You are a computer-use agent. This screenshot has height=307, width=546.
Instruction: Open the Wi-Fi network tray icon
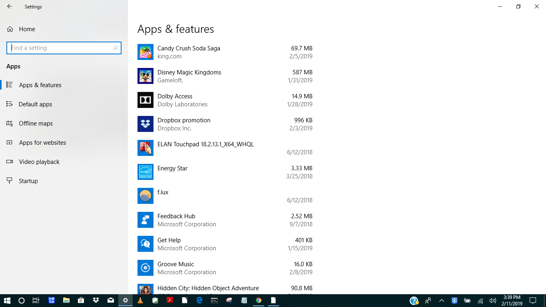pos(480,301)
